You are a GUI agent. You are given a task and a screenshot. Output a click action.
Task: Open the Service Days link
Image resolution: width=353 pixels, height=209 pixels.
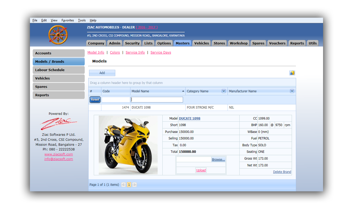coord(161,52)
